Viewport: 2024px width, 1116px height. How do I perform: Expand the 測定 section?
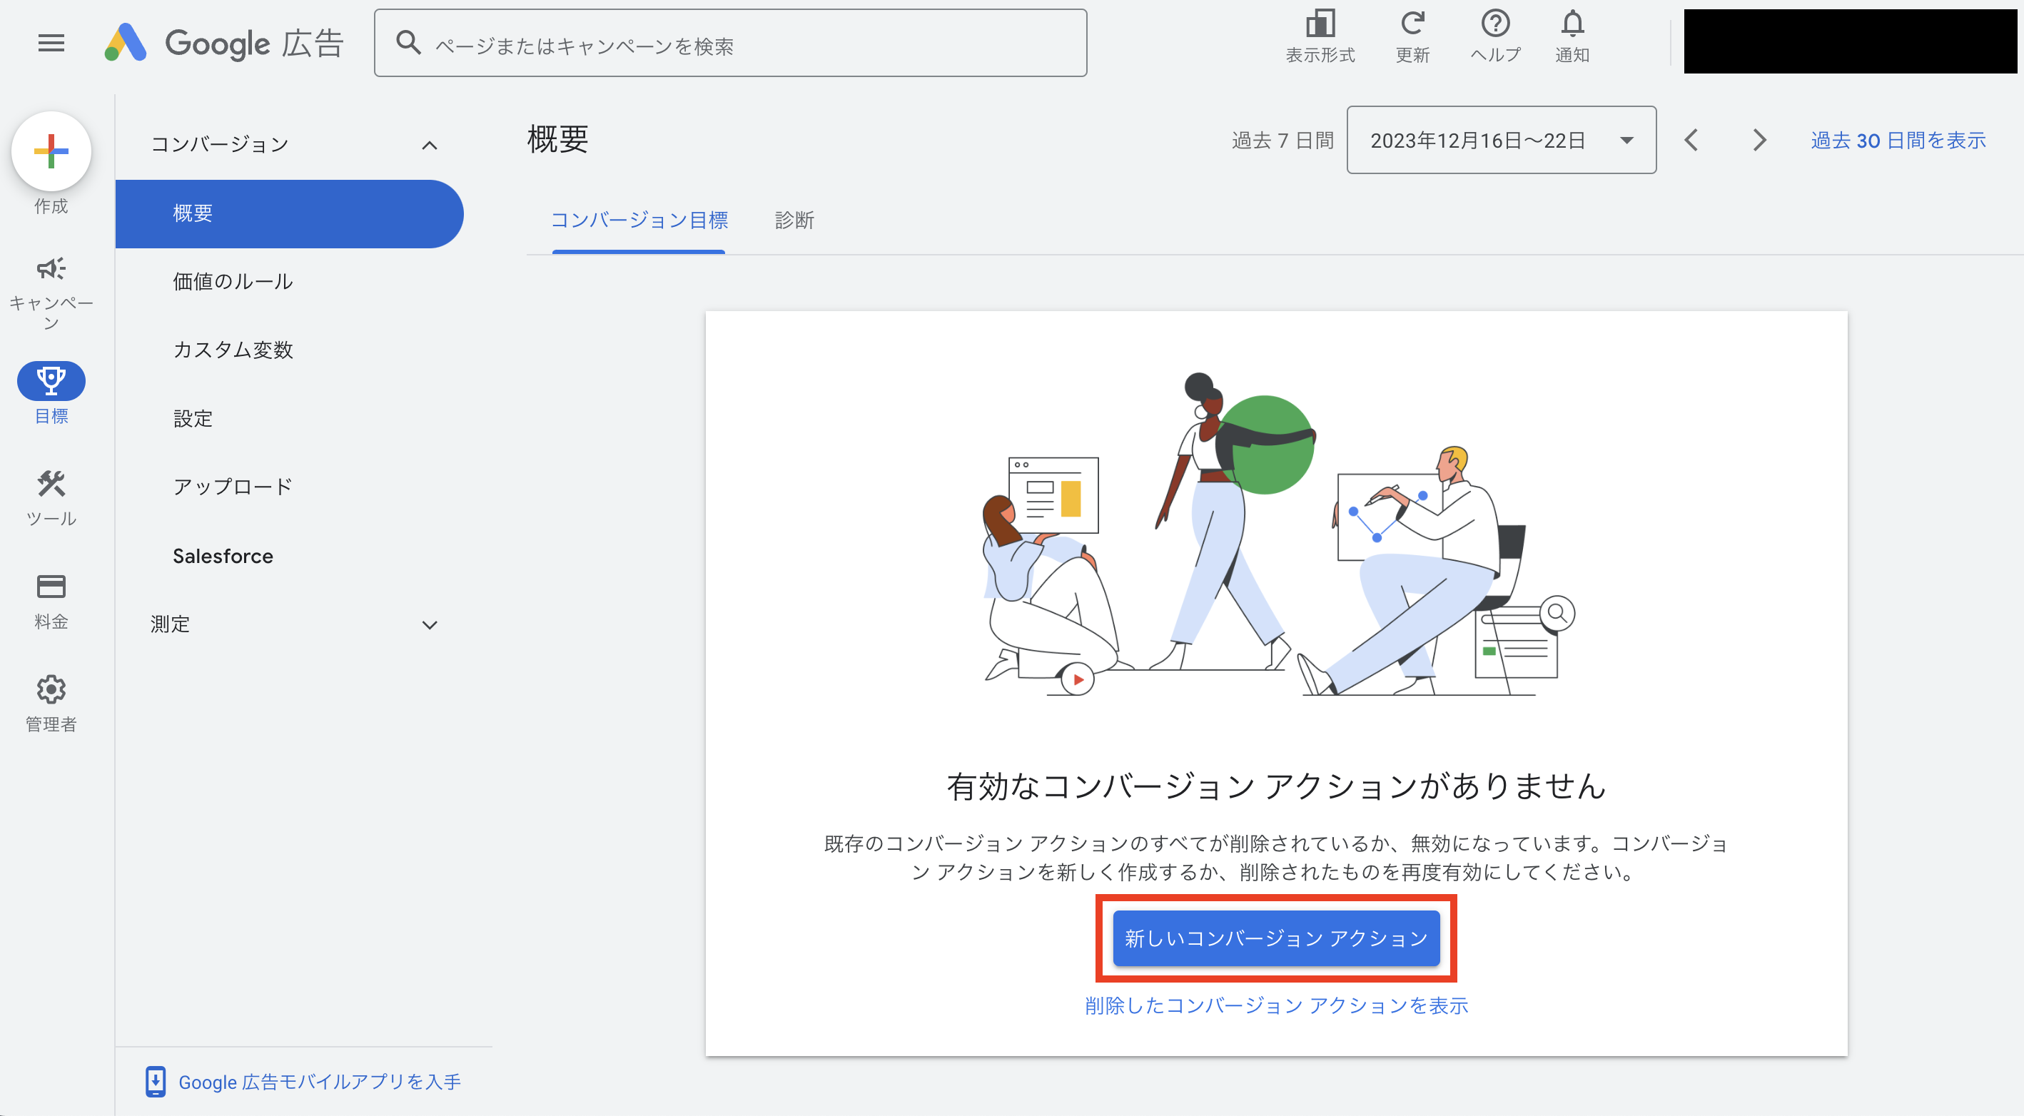pyautogui.click(x=429, y=624)
